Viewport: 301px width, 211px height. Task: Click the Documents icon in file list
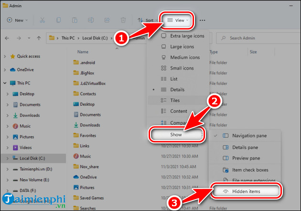click(x=76, y=114)
